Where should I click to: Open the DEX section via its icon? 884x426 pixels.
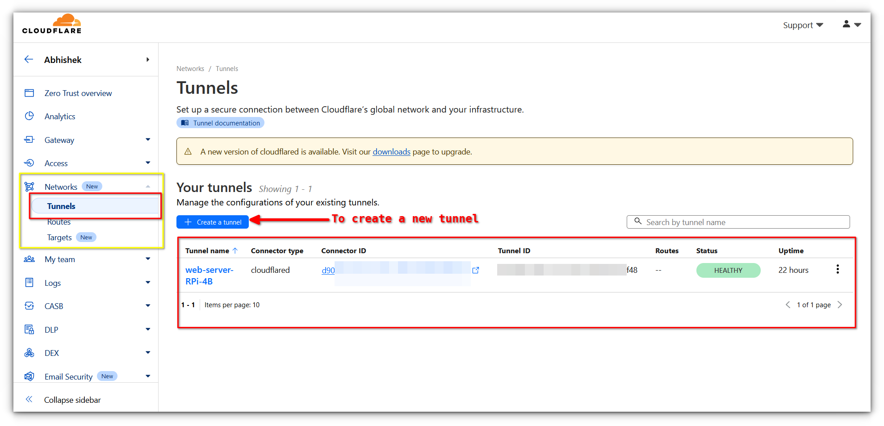29,352
